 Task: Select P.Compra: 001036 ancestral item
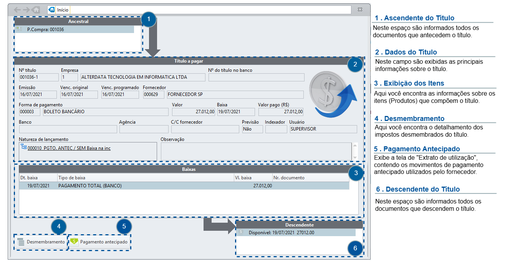point(75,29)
